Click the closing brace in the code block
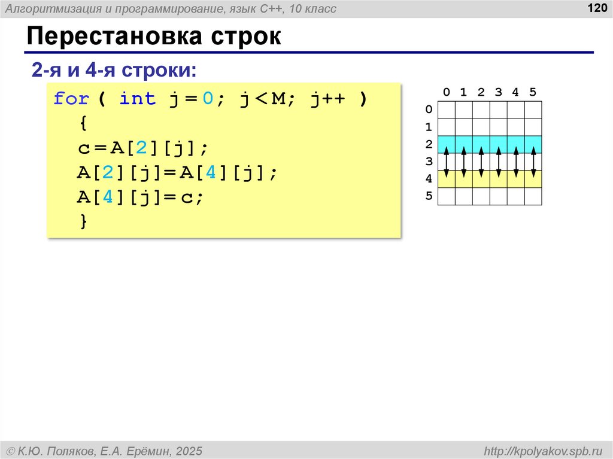This screenshot has height=459, width=613. [83, 221]
